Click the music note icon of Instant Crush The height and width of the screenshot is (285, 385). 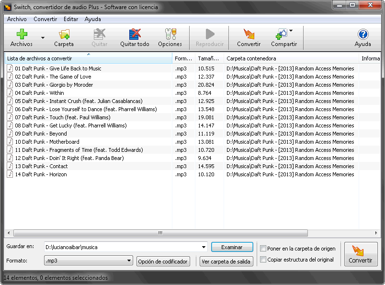[x=10, y=101]
